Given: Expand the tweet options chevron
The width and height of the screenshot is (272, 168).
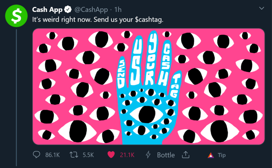Looking at the screenshot, I should (x=262, y=8).
